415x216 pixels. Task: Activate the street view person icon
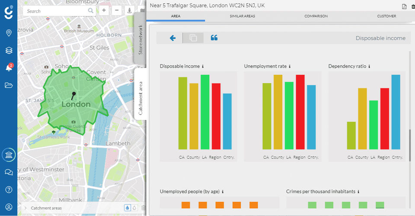pos(129,10)
